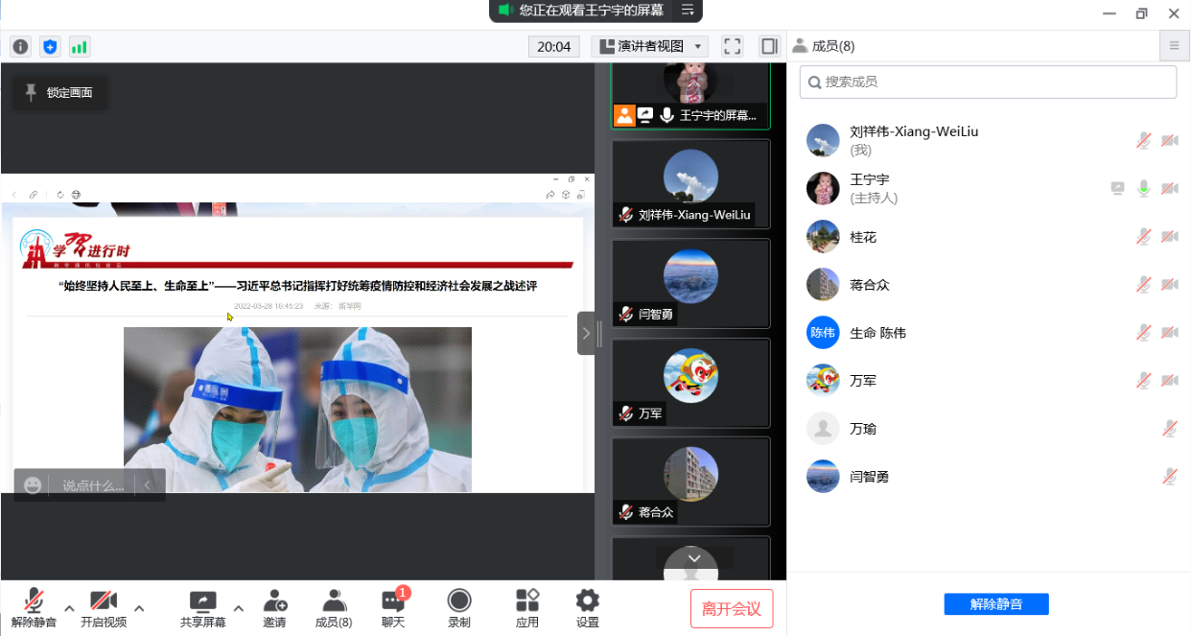This screenshot has height=636, width=1191.
Task: Expand the audio options arrow
Action: point(69,608)
